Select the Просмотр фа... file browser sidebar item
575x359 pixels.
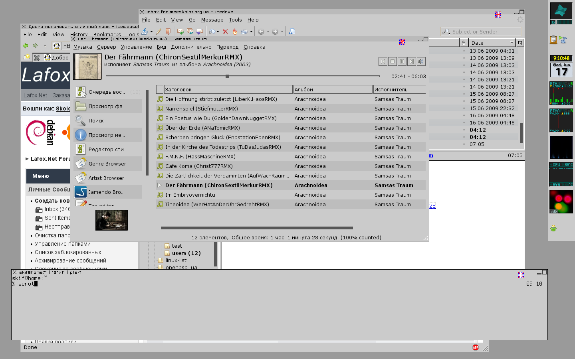[108, 106]
